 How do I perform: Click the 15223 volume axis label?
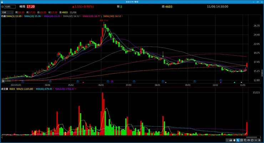pyautogui.click(x=256, y=92)
